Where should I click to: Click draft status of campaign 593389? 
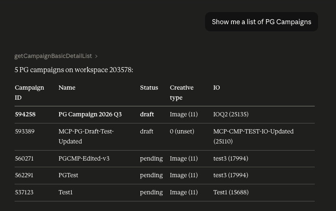[147, 131]
